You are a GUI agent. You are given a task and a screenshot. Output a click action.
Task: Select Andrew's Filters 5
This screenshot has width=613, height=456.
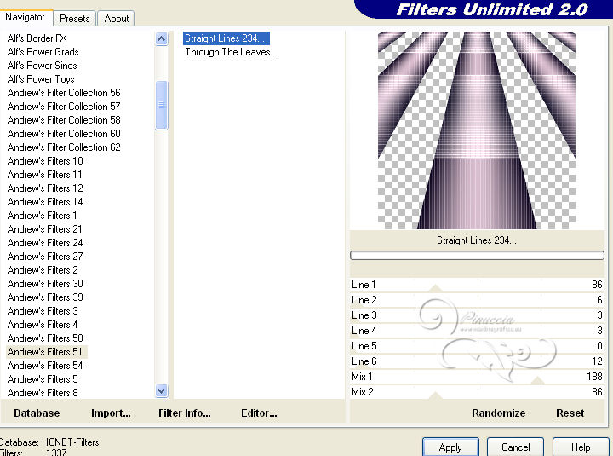tap(43, 379)
